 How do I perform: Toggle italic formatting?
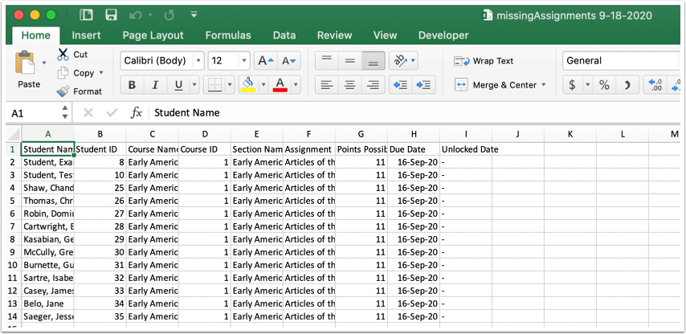pos(155,85)
